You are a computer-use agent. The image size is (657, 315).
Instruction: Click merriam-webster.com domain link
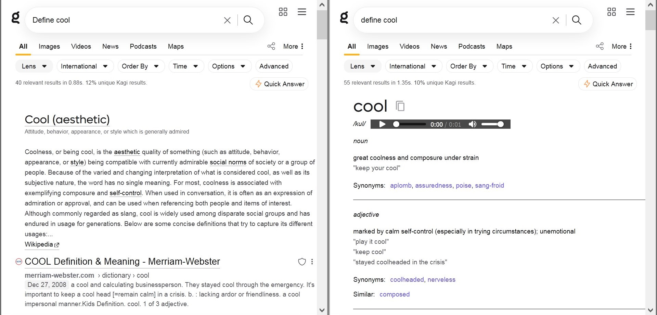click(x=60, y=275)
